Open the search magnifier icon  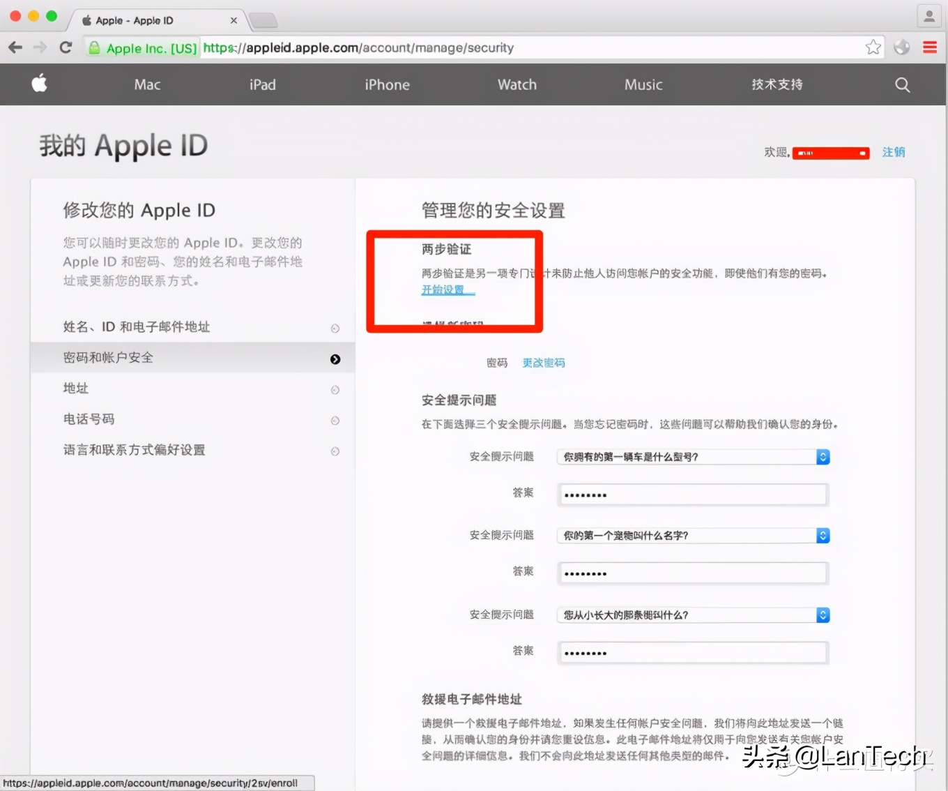tap(902, 84)
